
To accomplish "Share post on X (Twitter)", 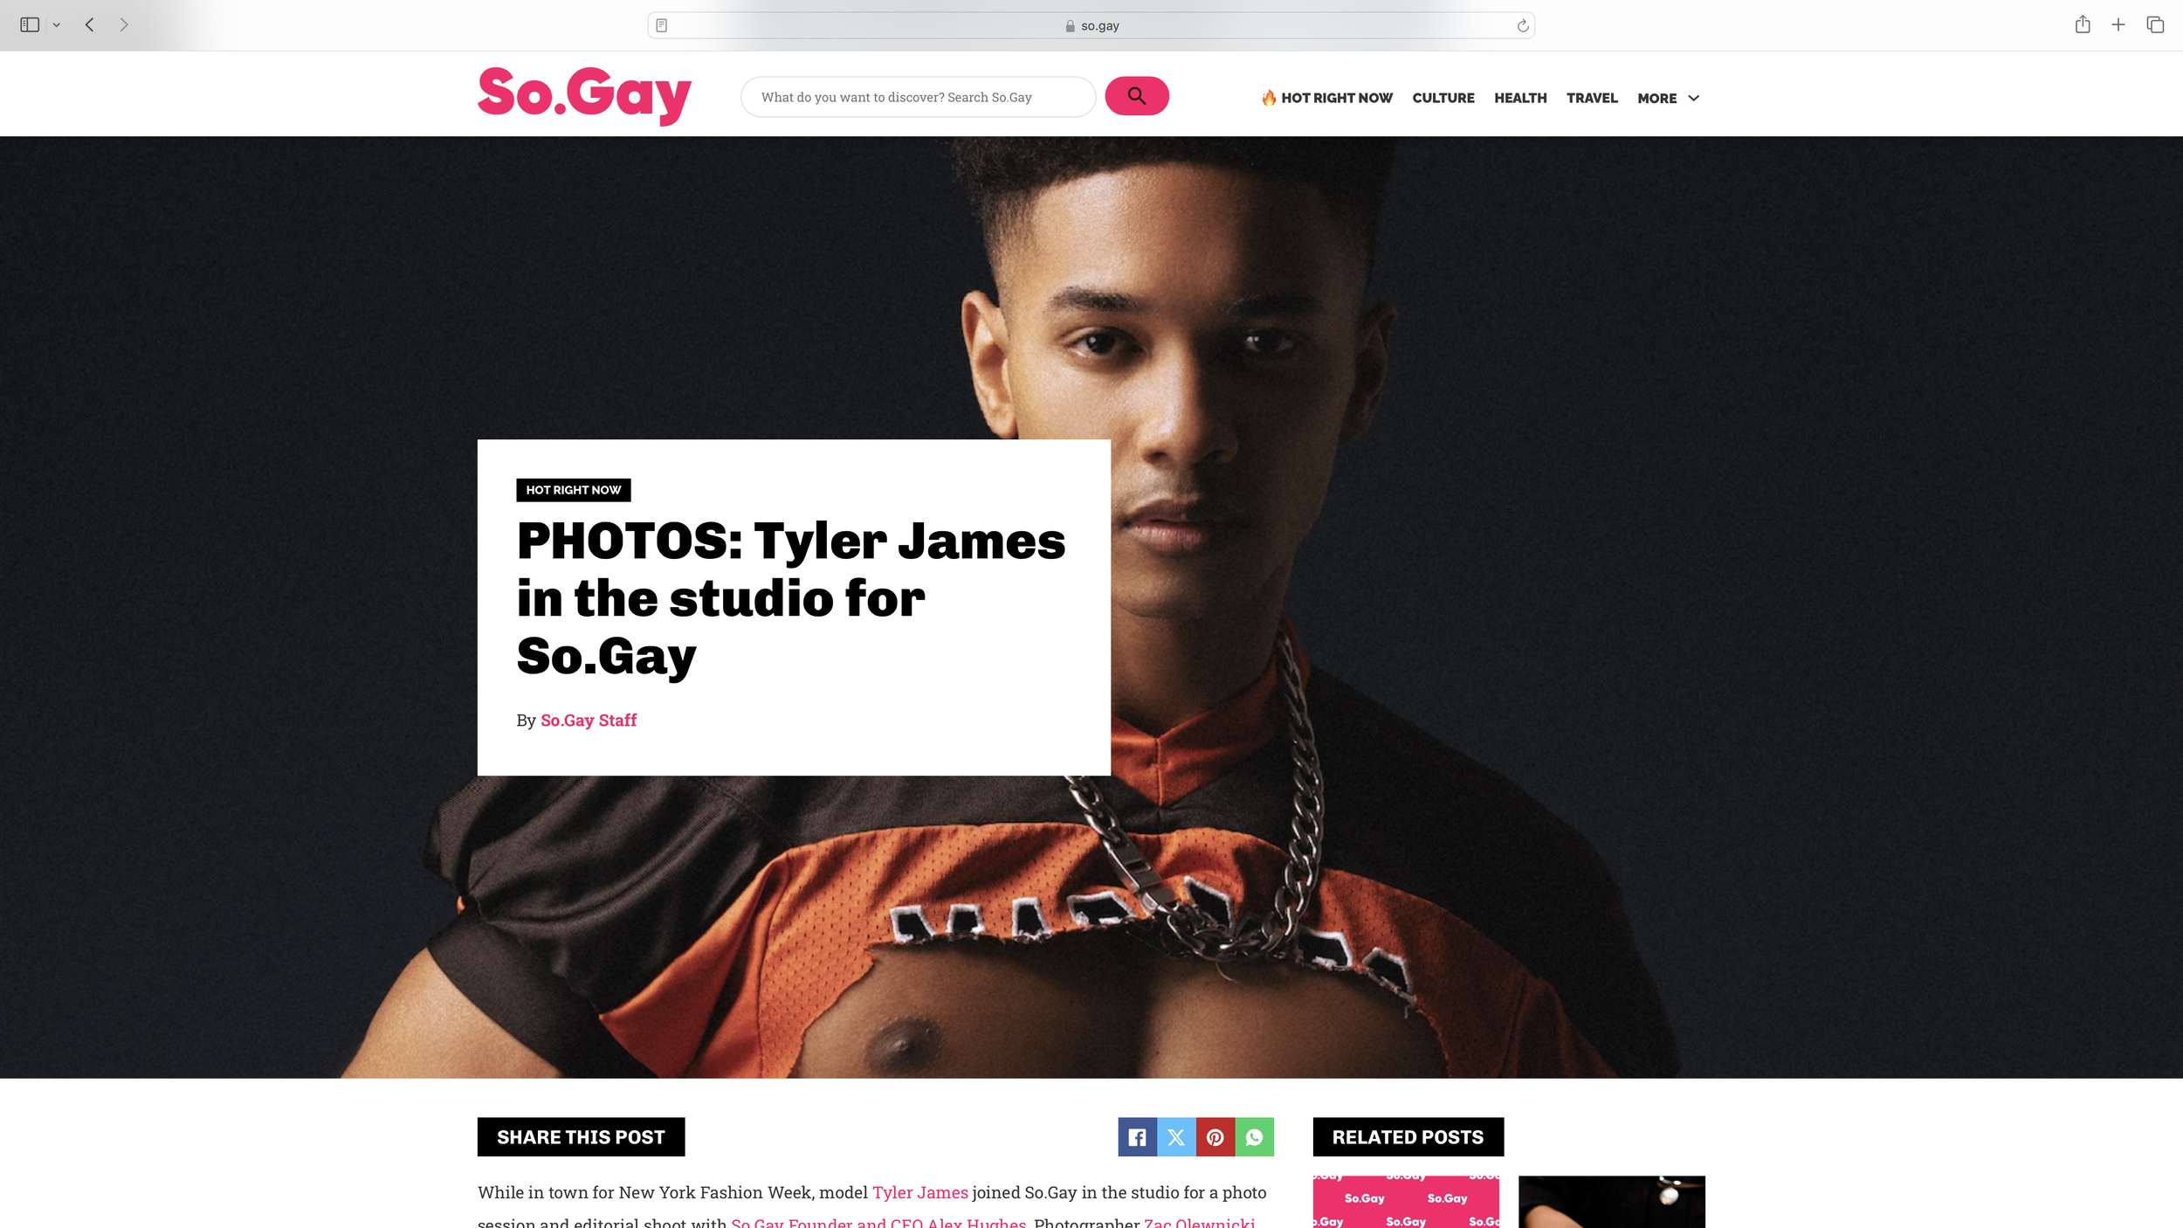I will pos(1176,1137).
